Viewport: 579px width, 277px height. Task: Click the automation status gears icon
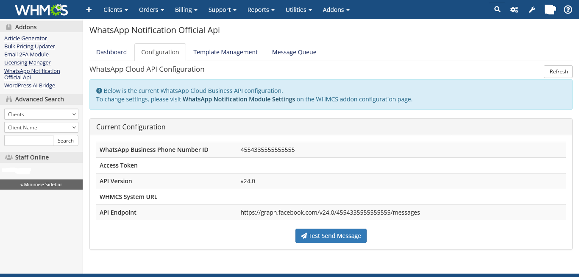click(x=514, y=9)
